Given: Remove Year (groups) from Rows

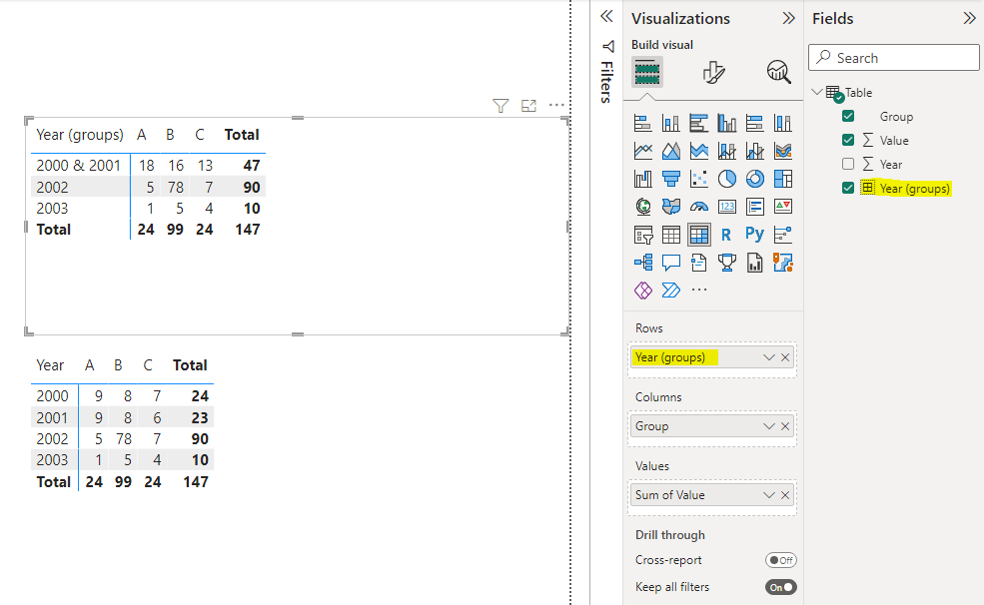Looking at the screenshot, I should tap(785, 357).
